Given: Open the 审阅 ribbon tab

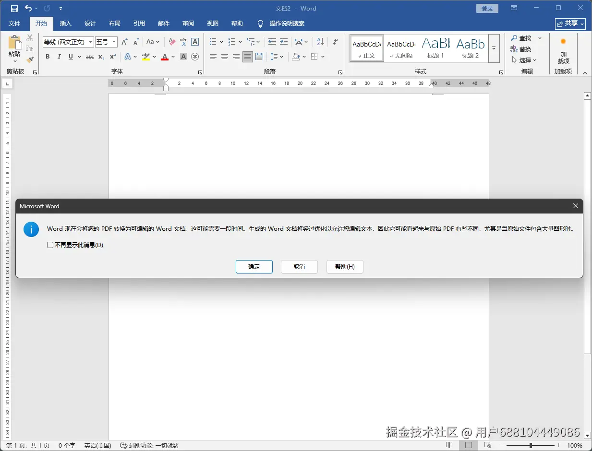Looking at the screenshot, I should (x=188, y=24).
